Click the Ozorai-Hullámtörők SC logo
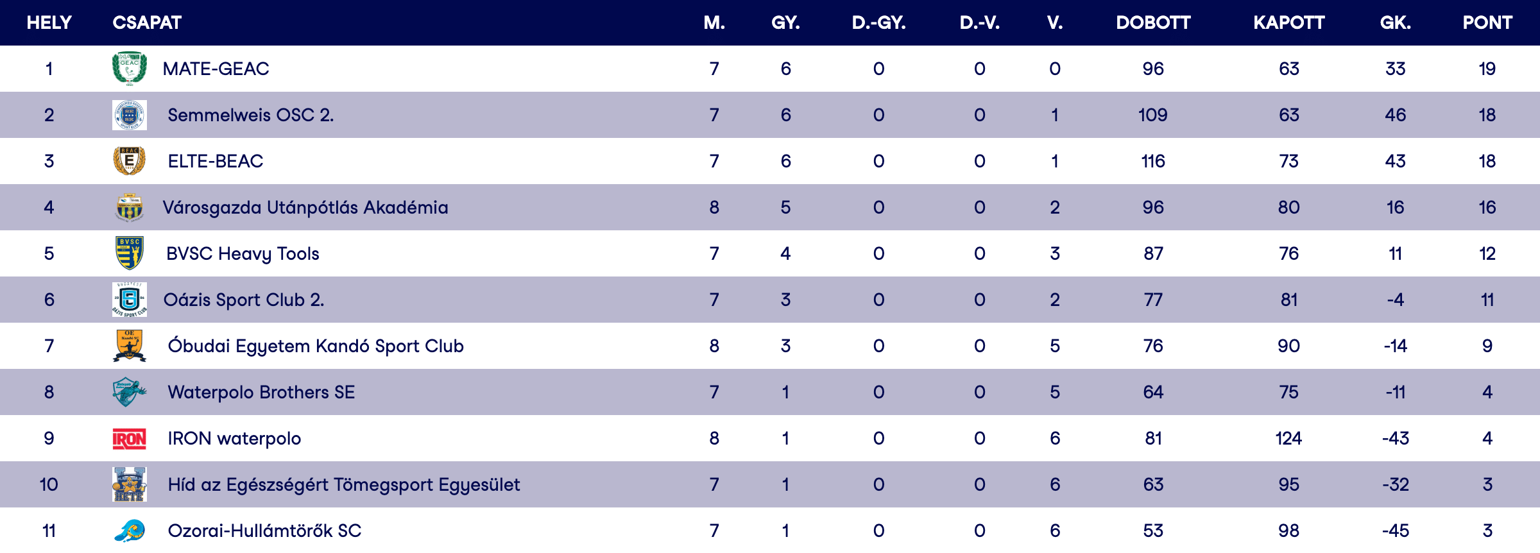This screenshot has width=1540, height=553. [130, 531]
